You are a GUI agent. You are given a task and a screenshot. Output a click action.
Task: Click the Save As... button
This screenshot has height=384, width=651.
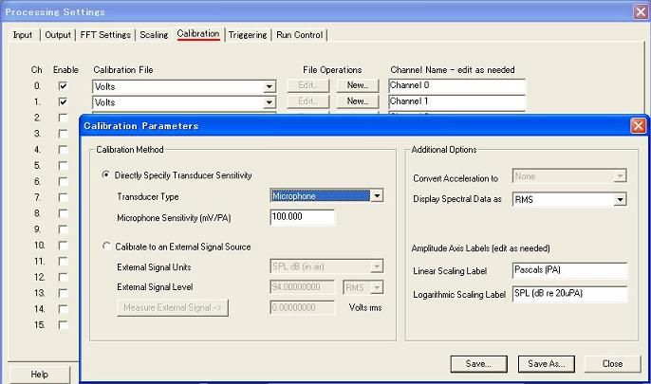[546, 364]
